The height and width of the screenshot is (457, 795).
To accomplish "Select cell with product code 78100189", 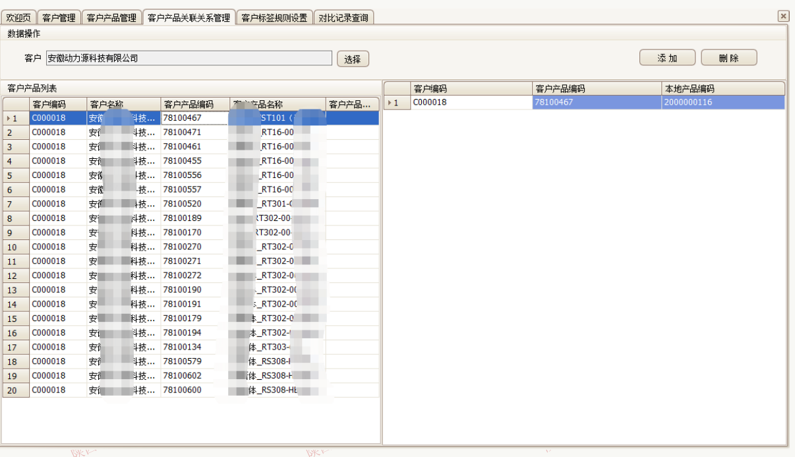I will tap(194, 218).
